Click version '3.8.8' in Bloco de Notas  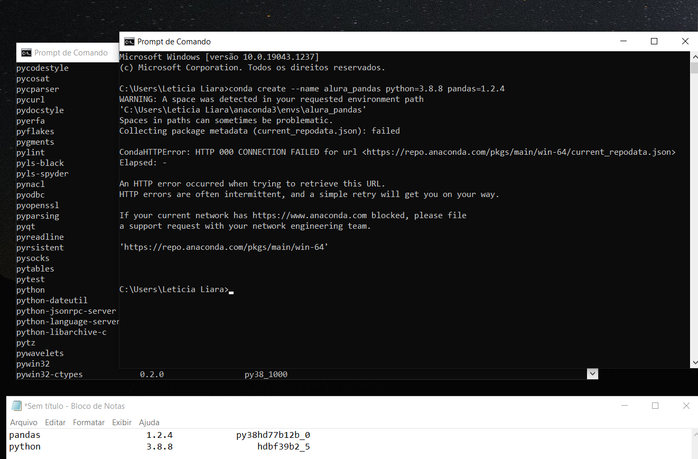160,447
